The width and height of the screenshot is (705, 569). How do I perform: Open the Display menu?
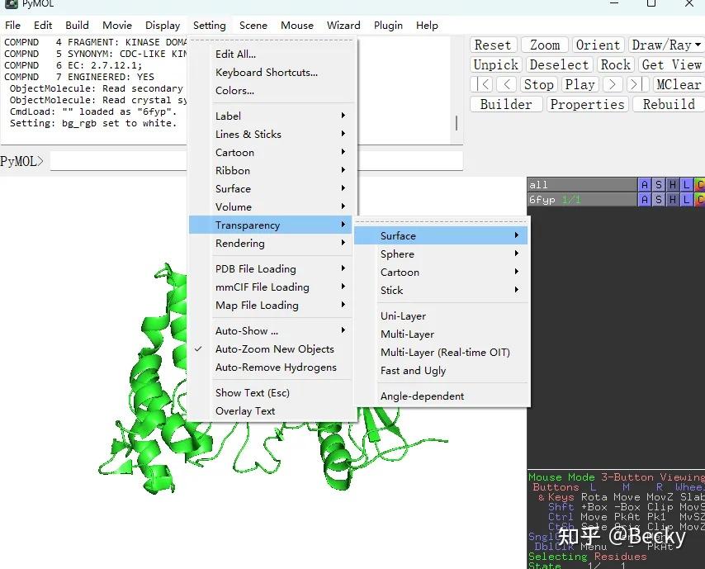(163, 26)
